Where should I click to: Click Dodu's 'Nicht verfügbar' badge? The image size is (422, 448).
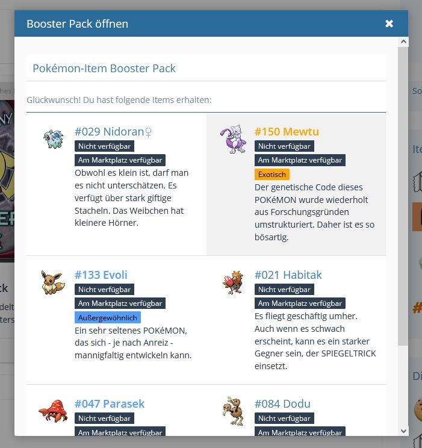(284, 418)
